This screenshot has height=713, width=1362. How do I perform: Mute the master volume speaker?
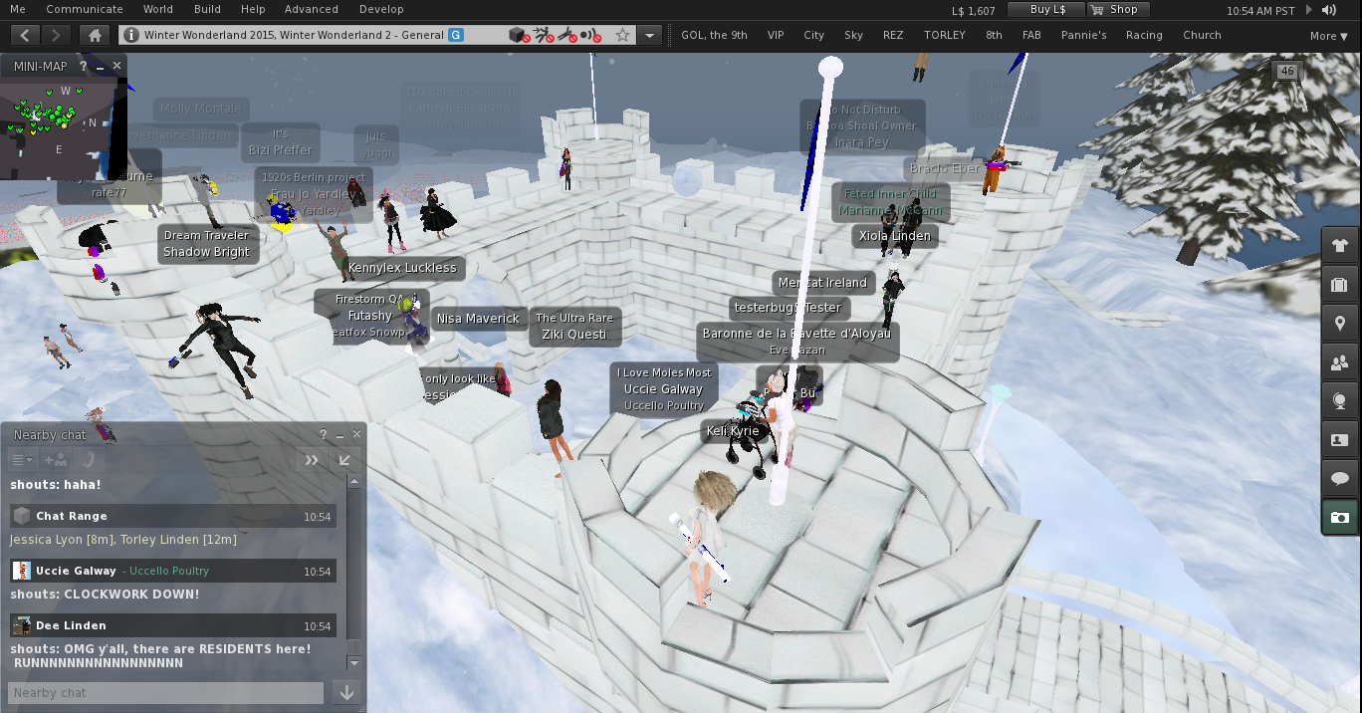(1329, 10)
